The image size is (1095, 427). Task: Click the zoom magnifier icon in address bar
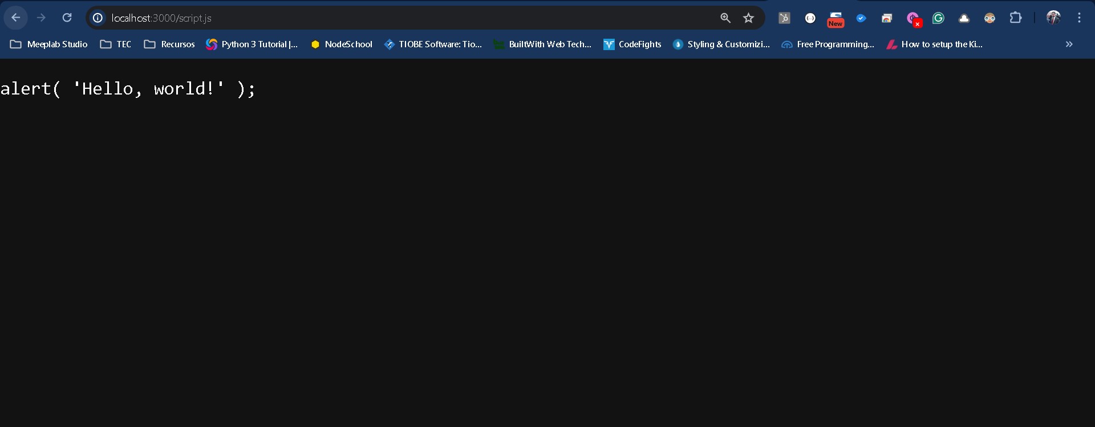725,18
